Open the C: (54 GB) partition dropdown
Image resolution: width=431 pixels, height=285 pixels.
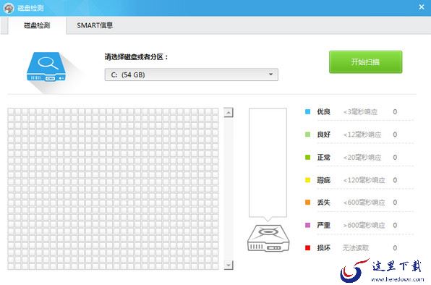(x=192, y=75)
